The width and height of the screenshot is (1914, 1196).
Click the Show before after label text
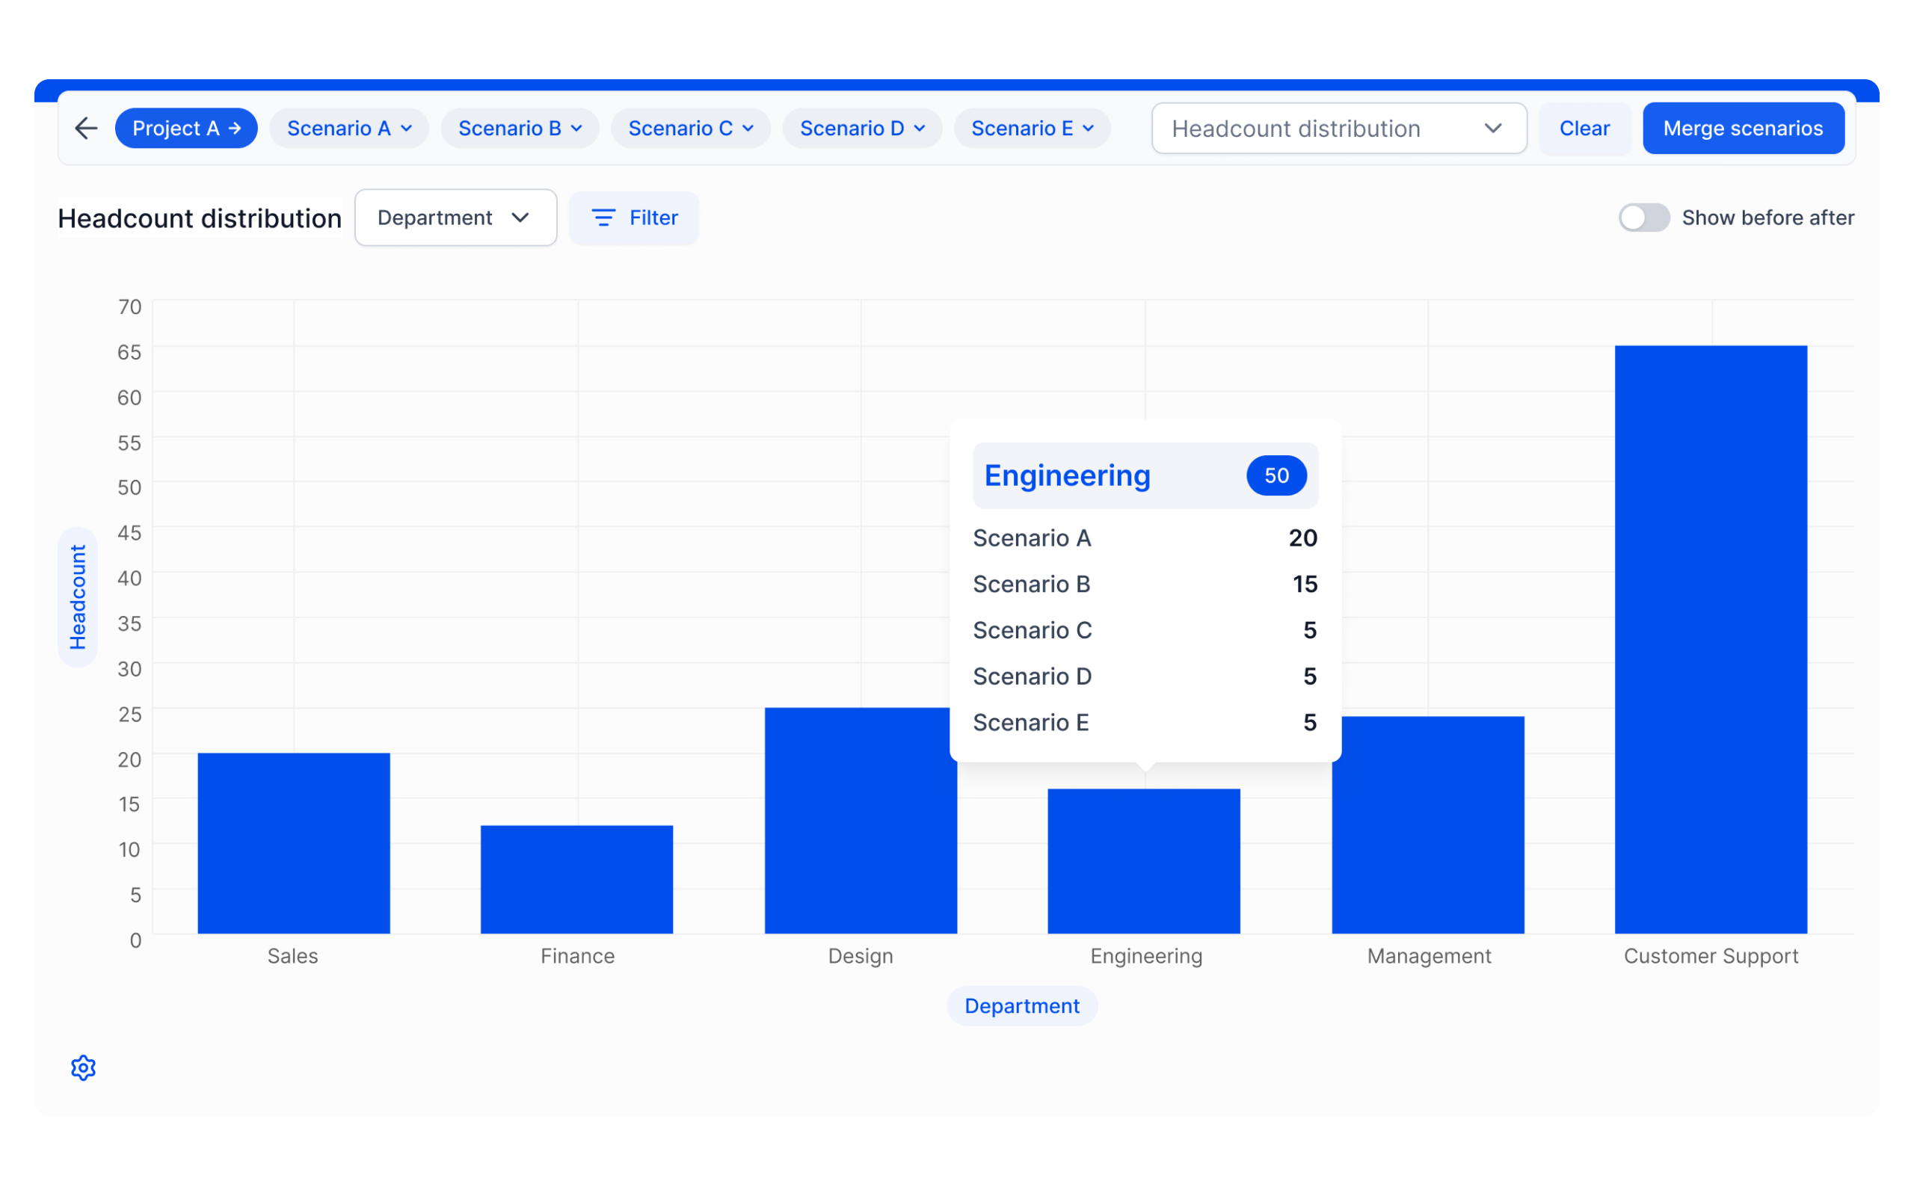tap(1767, 218)
